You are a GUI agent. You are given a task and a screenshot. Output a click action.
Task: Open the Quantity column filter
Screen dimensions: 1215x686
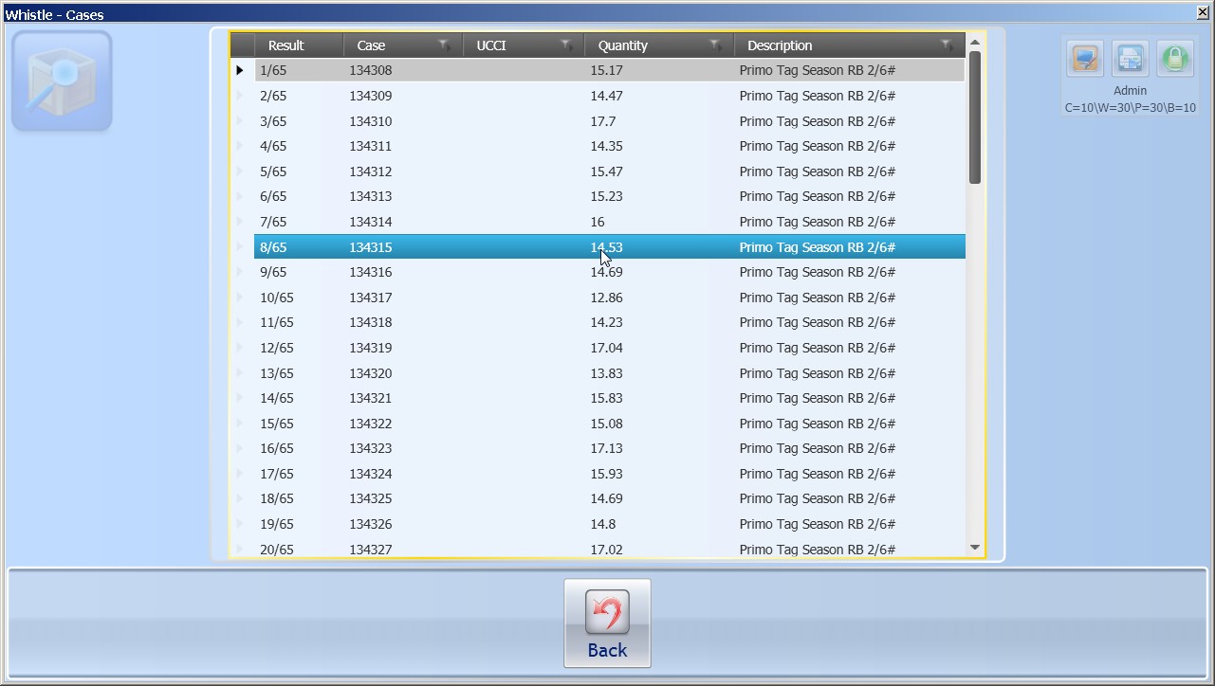click(x=715, y=45)
